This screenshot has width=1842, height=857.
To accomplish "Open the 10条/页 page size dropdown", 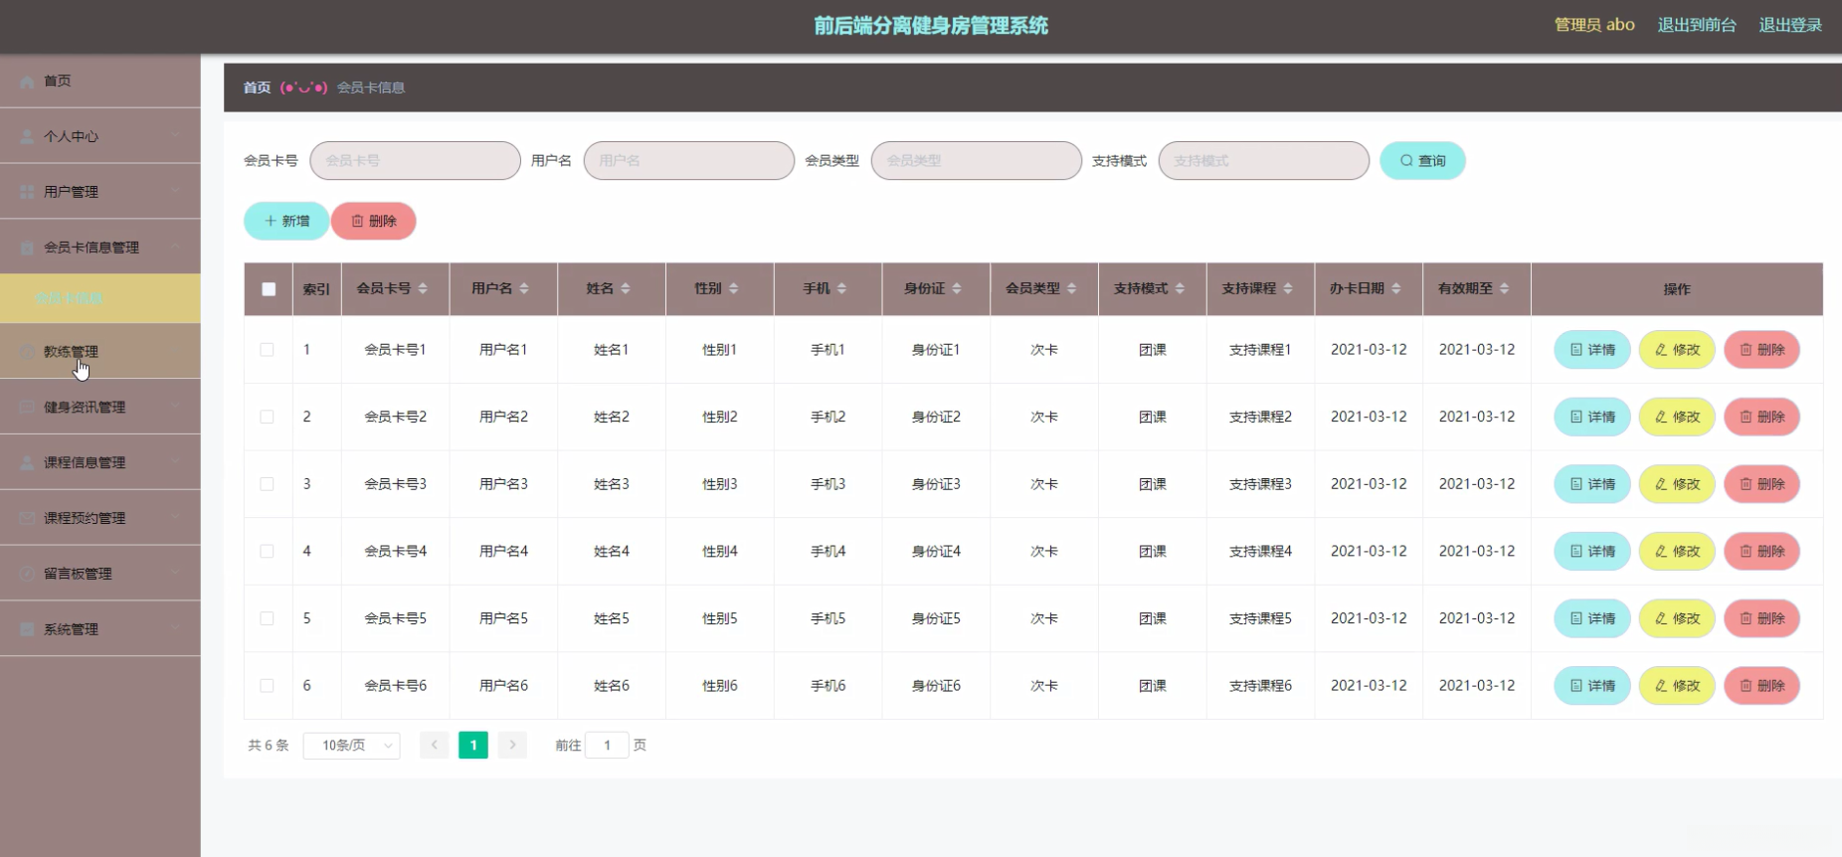I will [x=351, y=745].
